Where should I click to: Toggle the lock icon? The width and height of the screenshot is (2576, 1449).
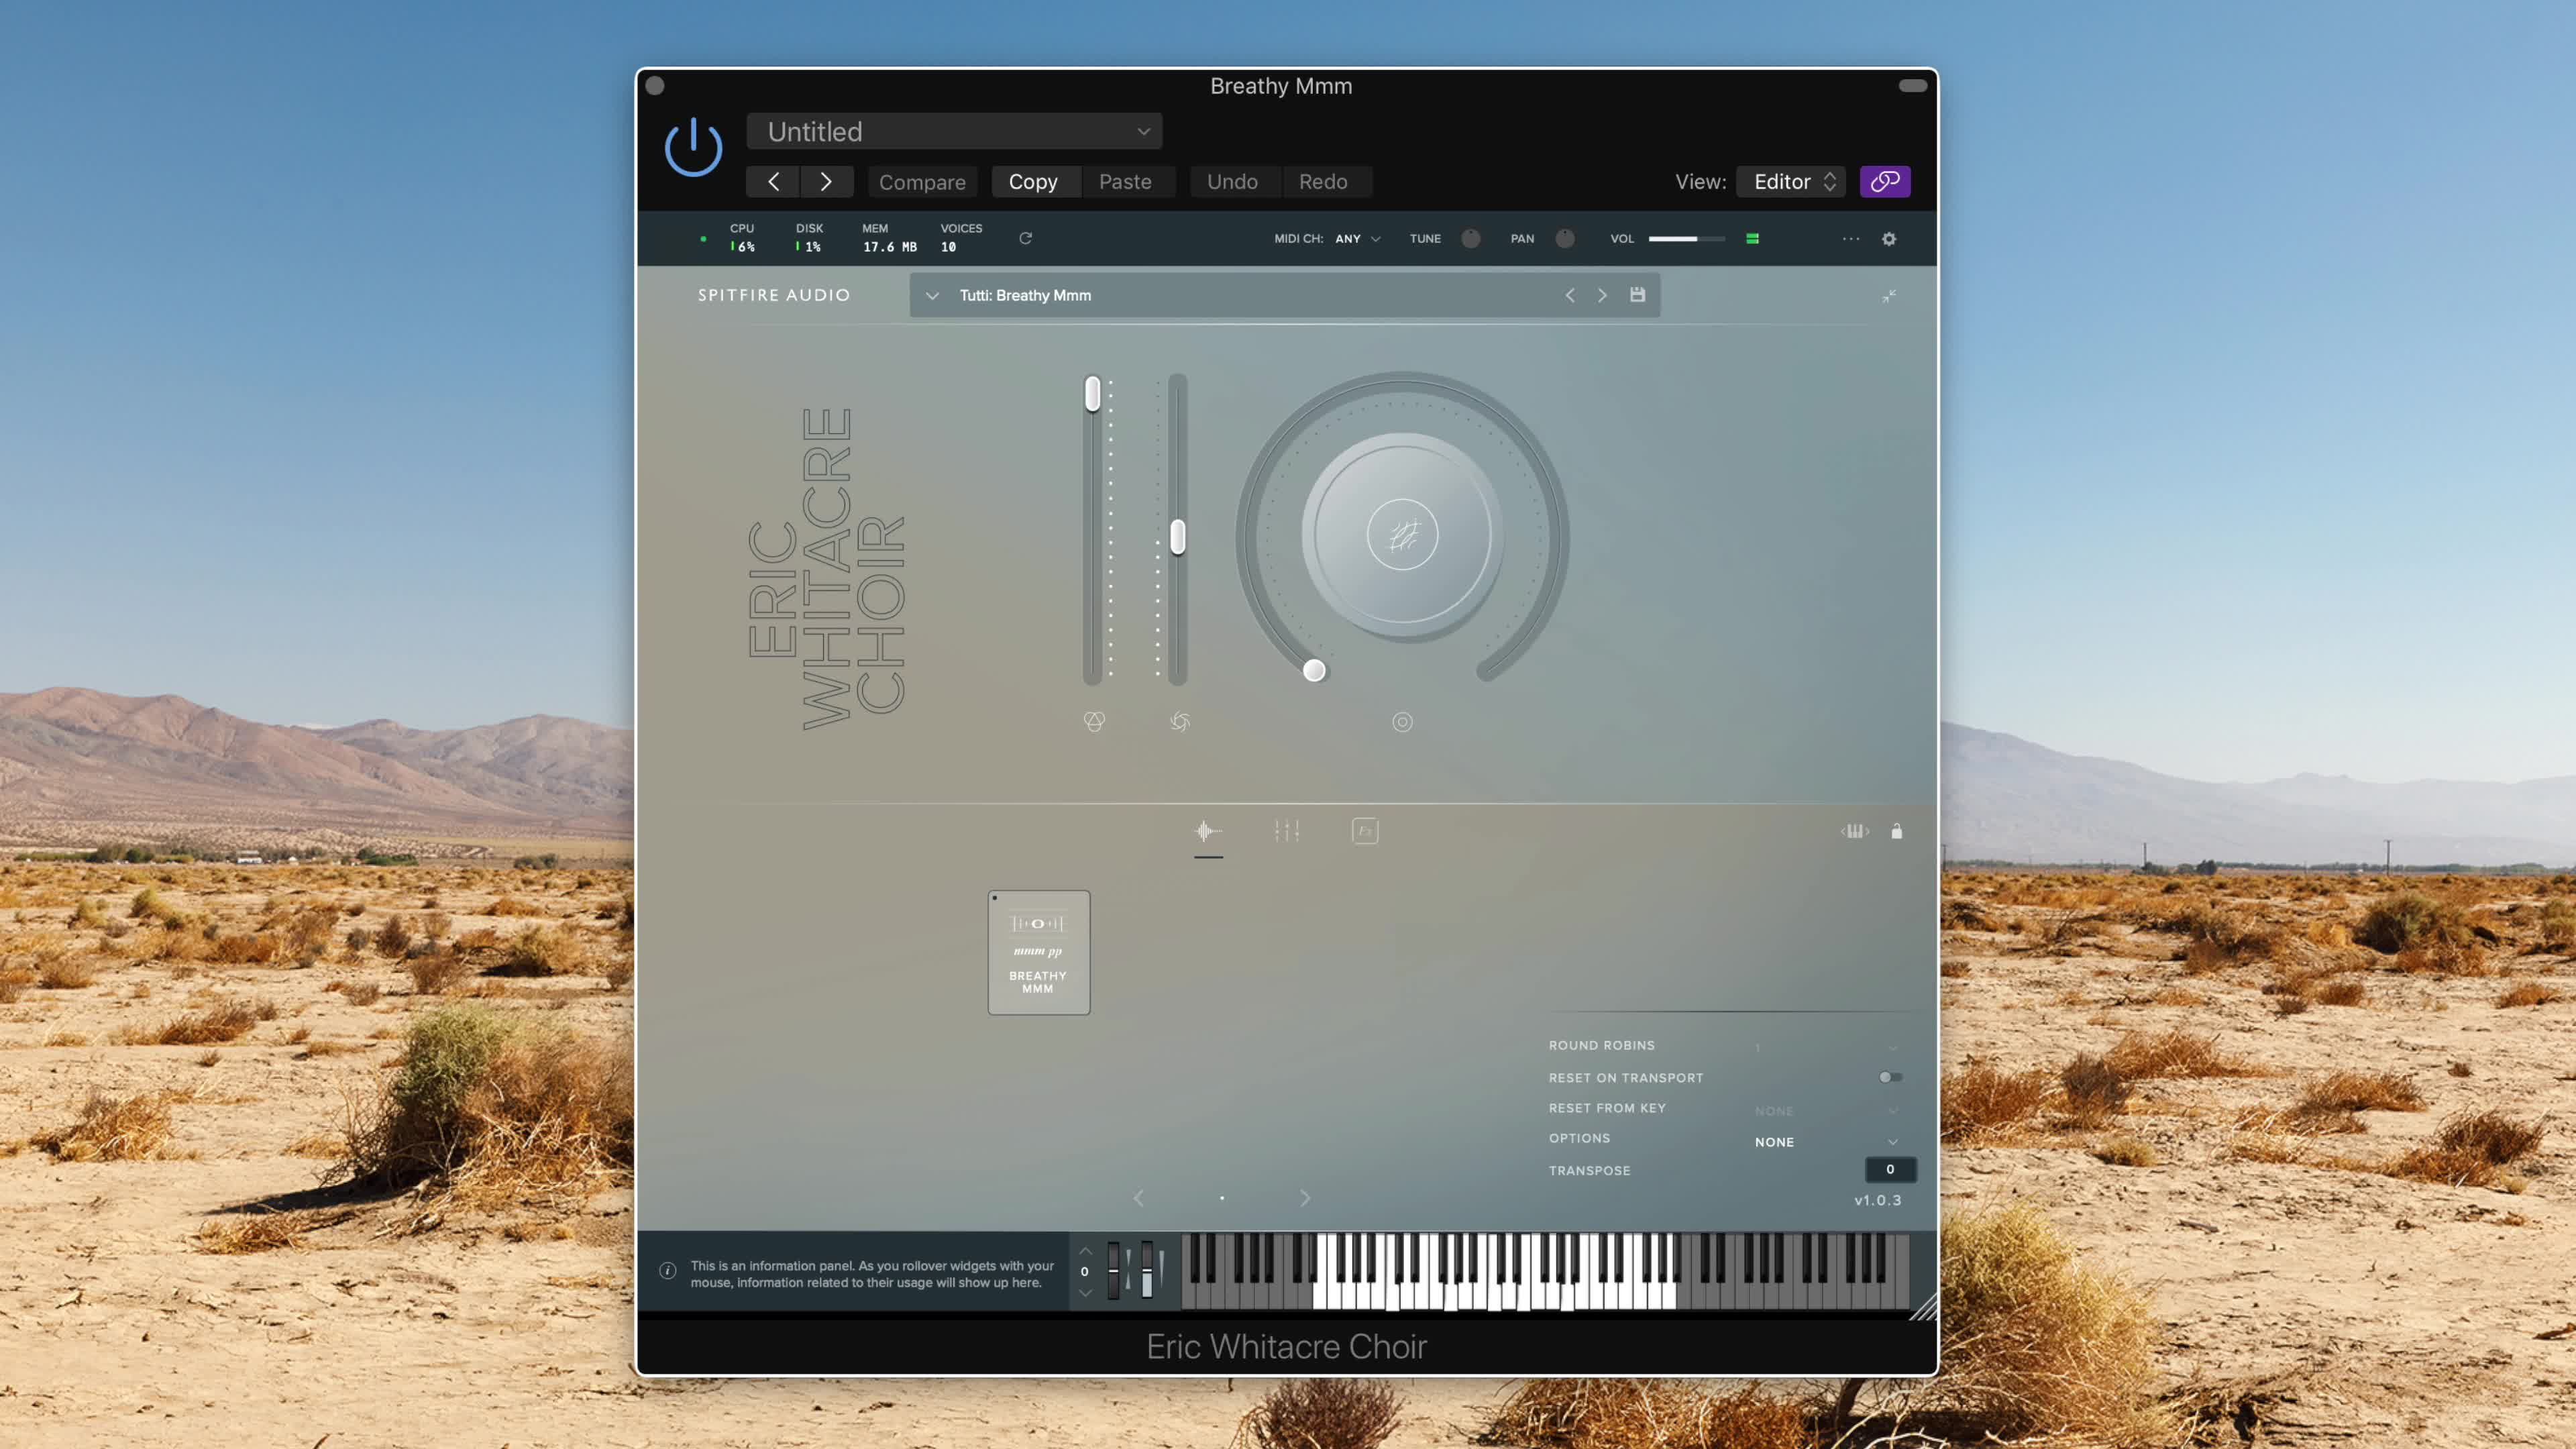[x=1897, y=831]
